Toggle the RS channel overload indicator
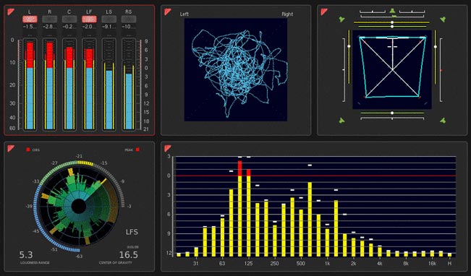471x276 pixels. (x=129, y=20)
